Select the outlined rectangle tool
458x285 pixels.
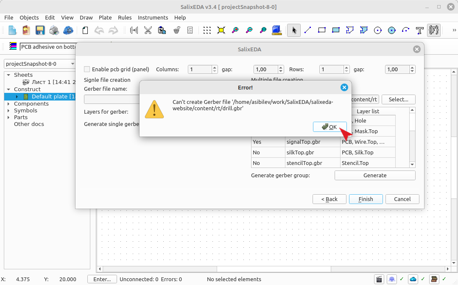(x=322, y=31)
